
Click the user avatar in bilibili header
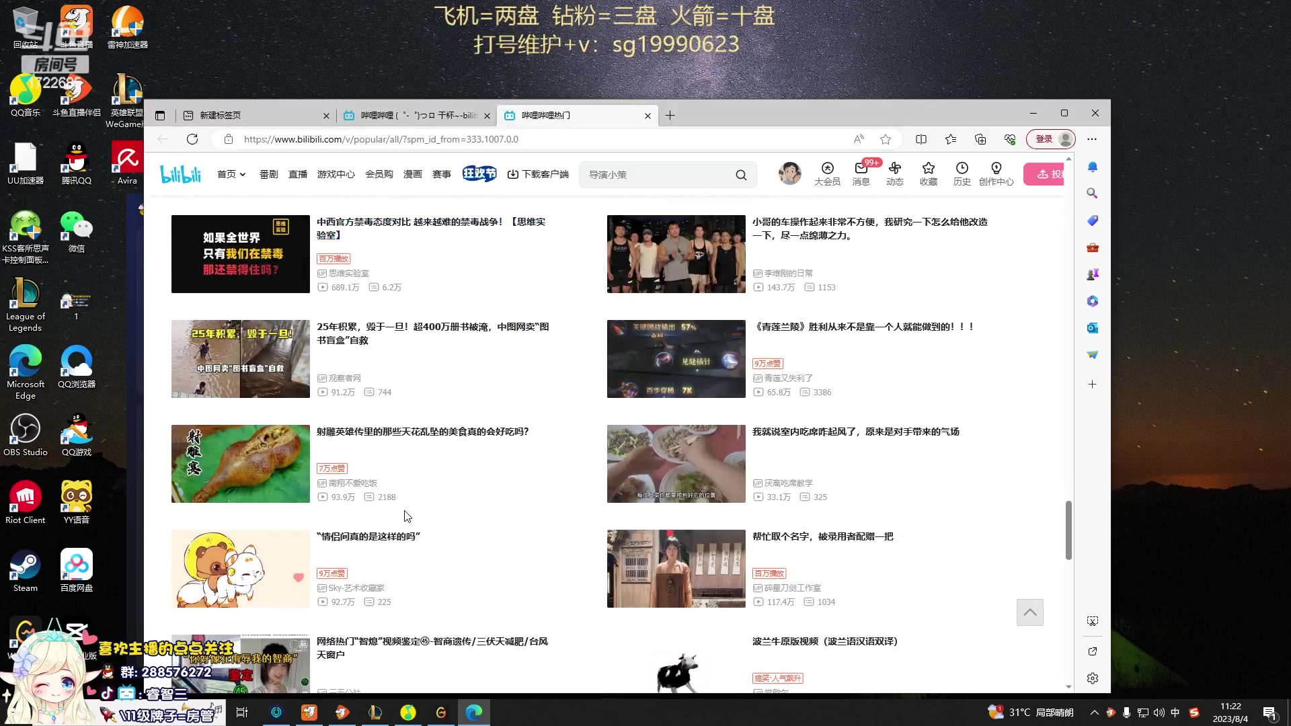pyautogui.click(x=790, y=173)
